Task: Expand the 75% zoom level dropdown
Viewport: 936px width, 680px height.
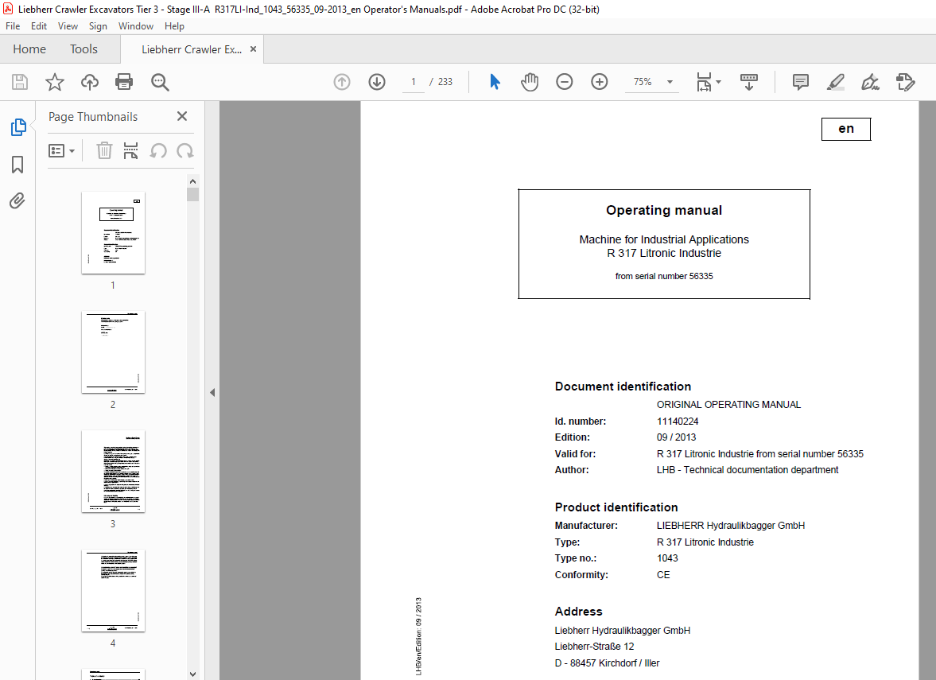Action: pos(670,82)
